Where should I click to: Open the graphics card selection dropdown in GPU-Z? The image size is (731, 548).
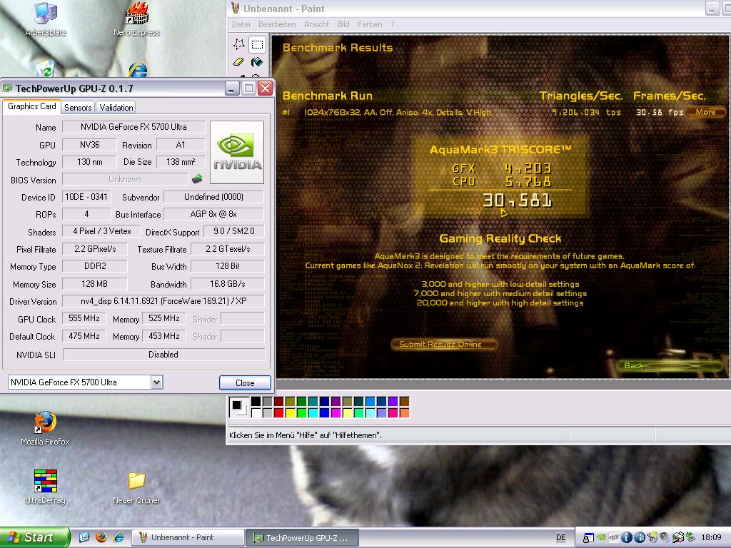156,382
